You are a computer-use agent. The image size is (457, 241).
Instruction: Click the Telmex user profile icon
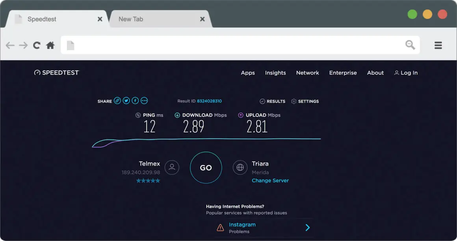(x=172, y=167)
